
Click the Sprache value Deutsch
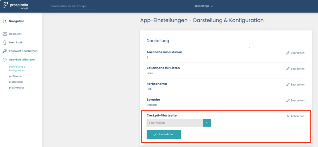point(152,105)
